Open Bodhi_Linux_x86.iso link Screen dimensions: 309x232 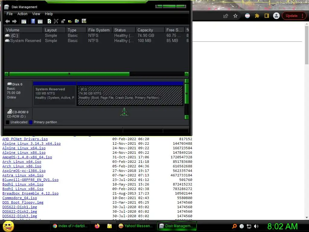click(x=23, y=189)
